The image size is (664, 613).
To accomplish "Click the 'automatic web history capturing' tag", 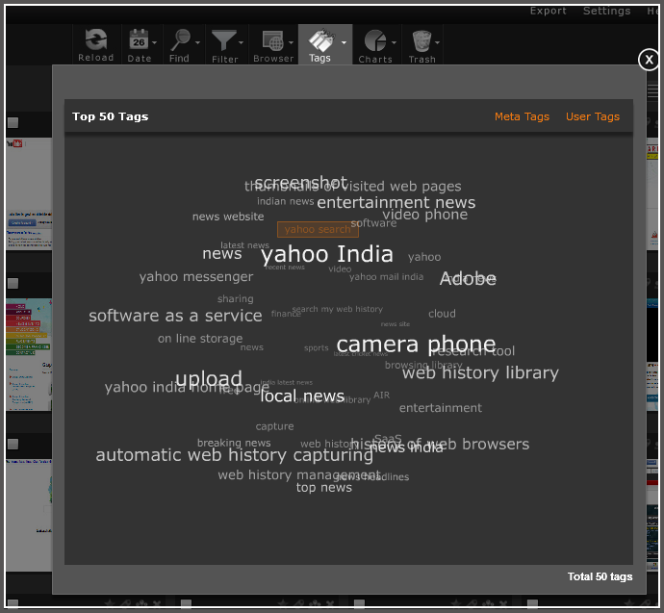I will [x=234, y=455].
